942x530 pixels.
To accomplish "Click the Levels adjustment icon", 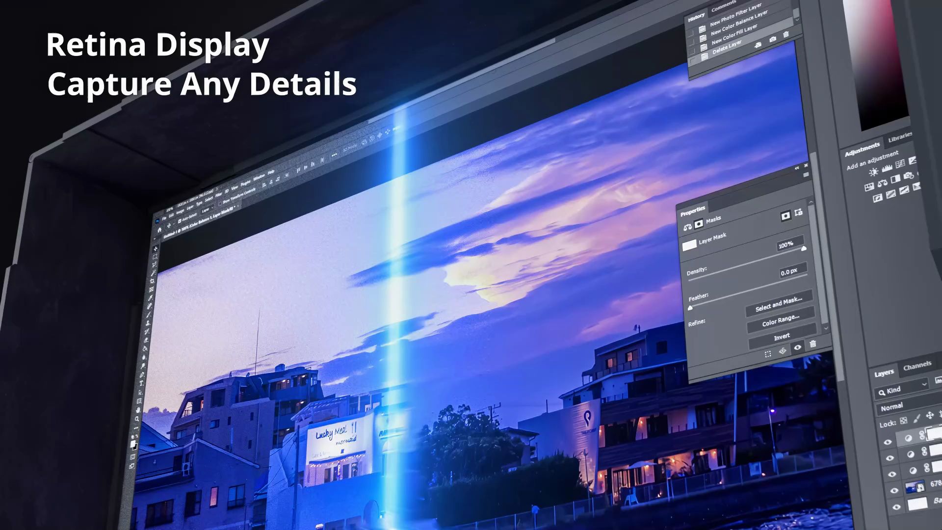I will pyautogui.click(x=887, y=168).
